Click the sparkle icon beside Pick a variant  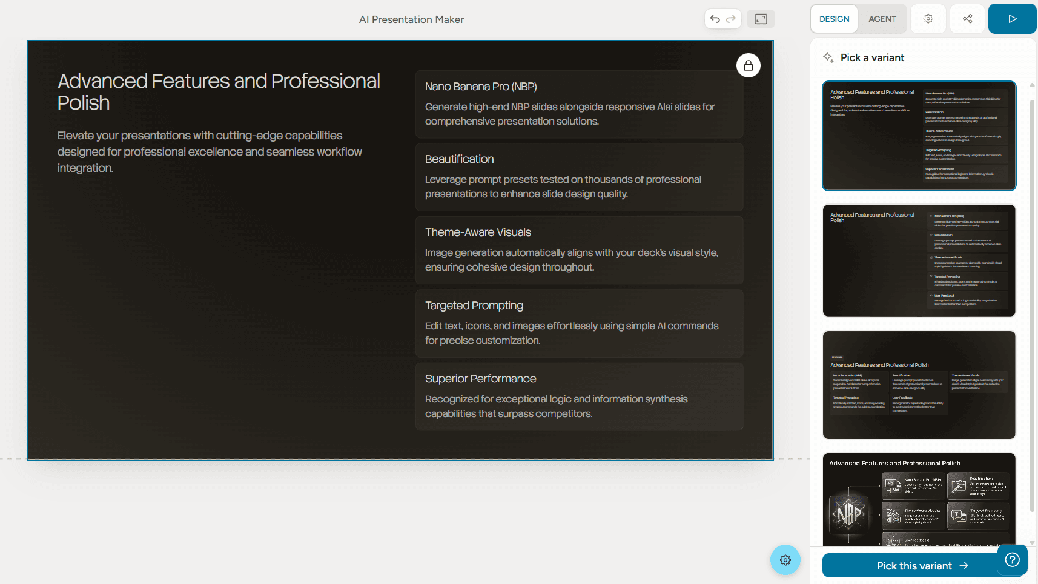point(828,57)
